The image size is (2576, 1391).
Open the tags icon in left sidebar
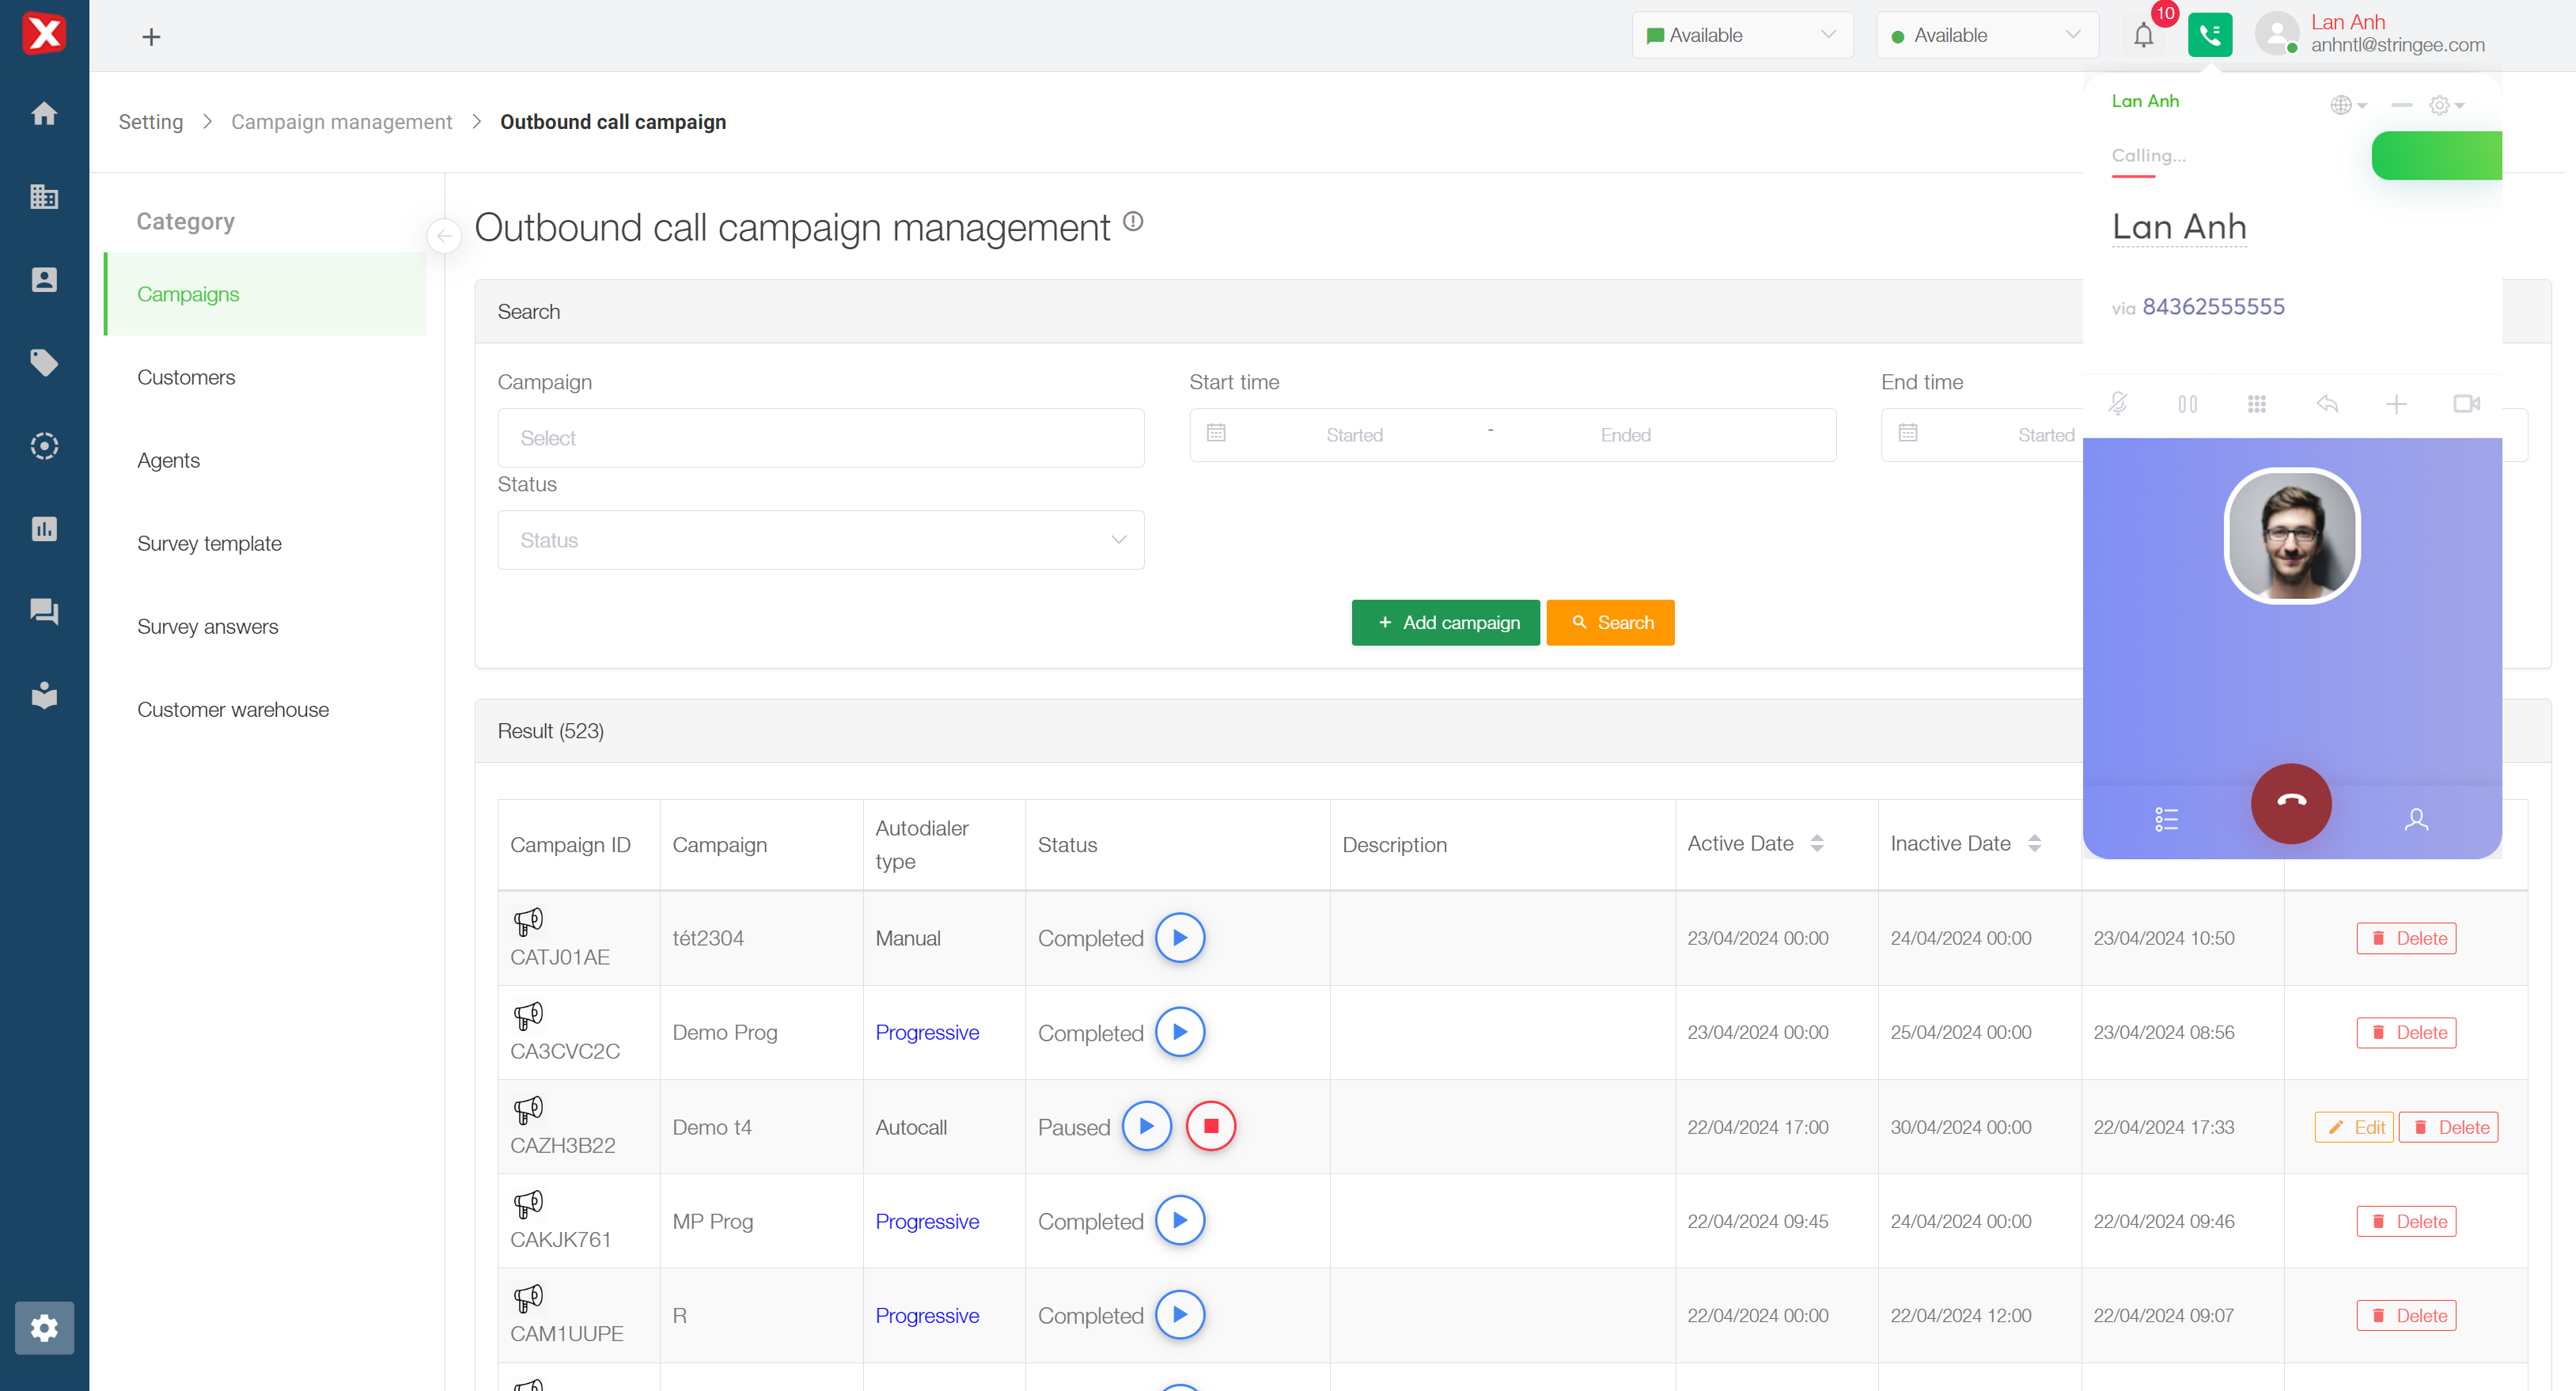coord(44,363)
